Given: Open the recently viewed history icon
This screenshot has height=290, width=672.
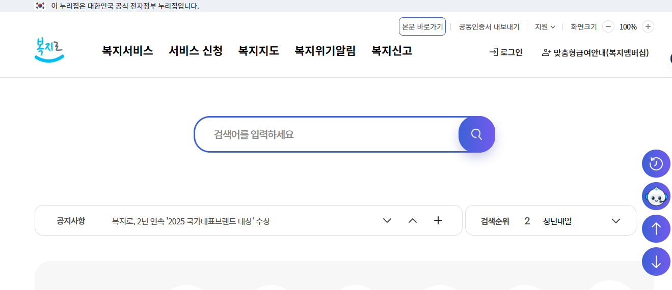Looking at the screenshot, I should (656, 164).
